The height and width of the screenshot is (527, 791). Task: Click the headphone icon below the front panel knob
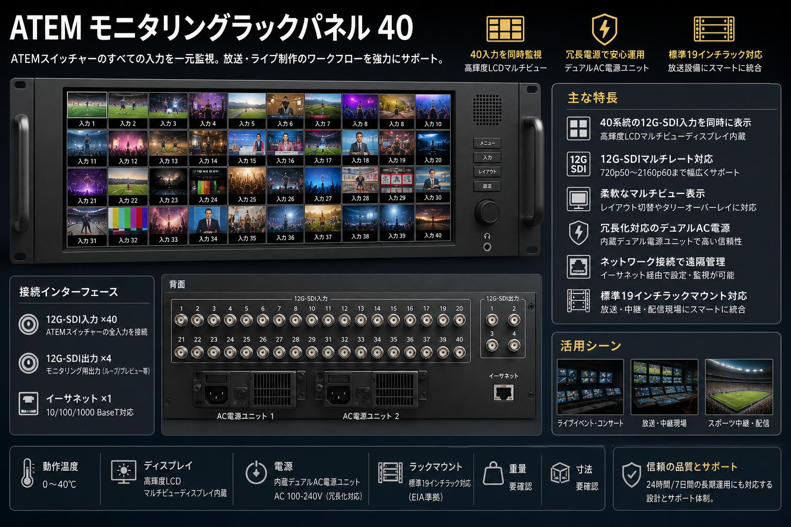click(487, 236)
